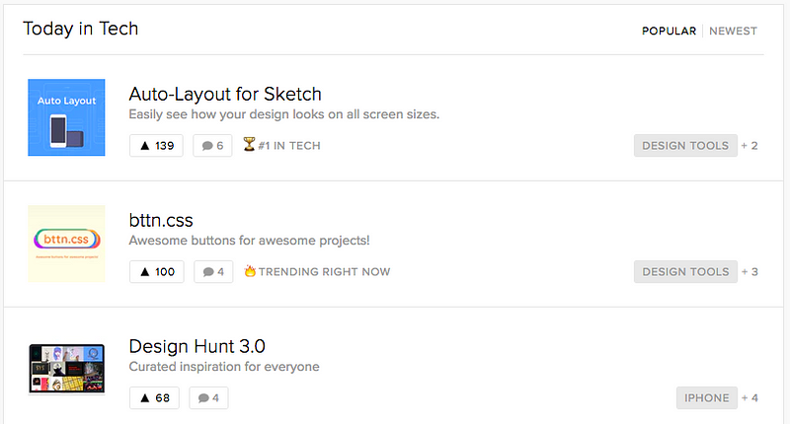
Task: Open the Design Hunt 3.0 title
Action: tap(197, 346)
